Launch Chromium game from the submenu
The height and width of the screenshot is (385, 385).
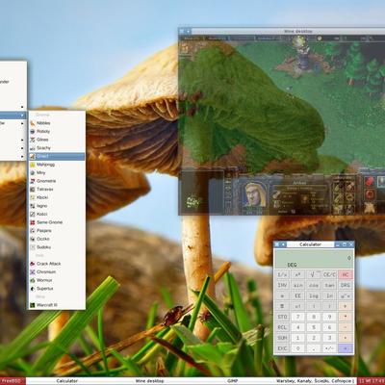click(57, 271)
